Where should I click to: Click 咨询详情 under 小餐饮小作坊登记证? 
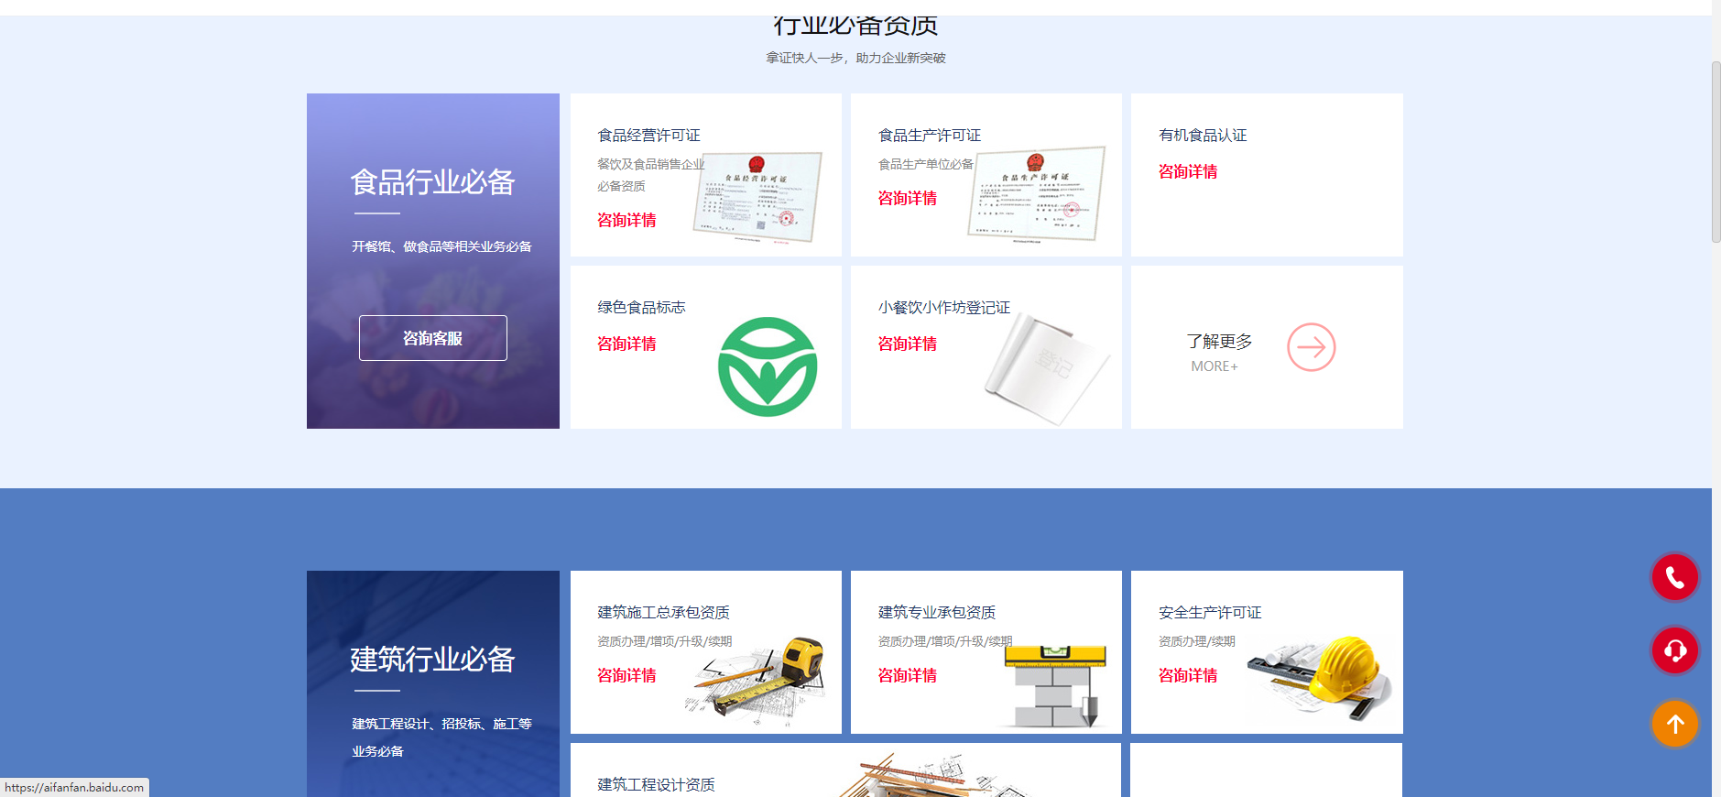point(907,344)
